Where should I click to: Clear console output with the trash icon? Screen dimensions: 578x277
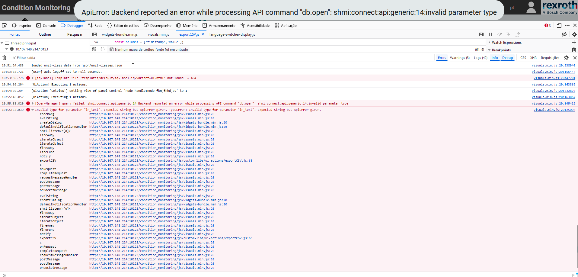[x=4, y=58]
